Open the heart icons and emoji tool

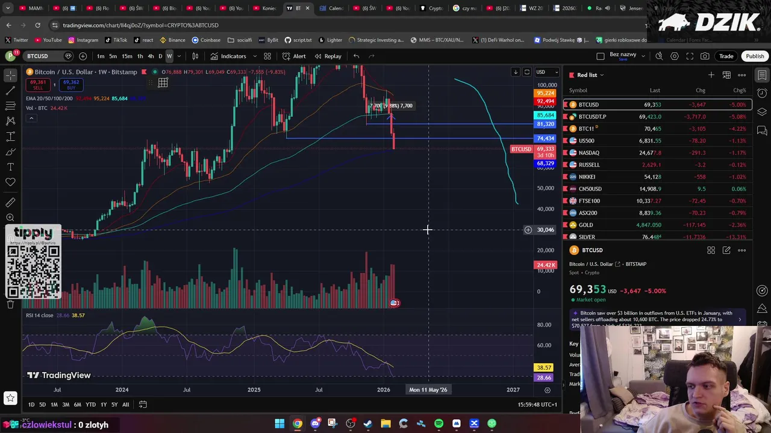tap(10, 182)
